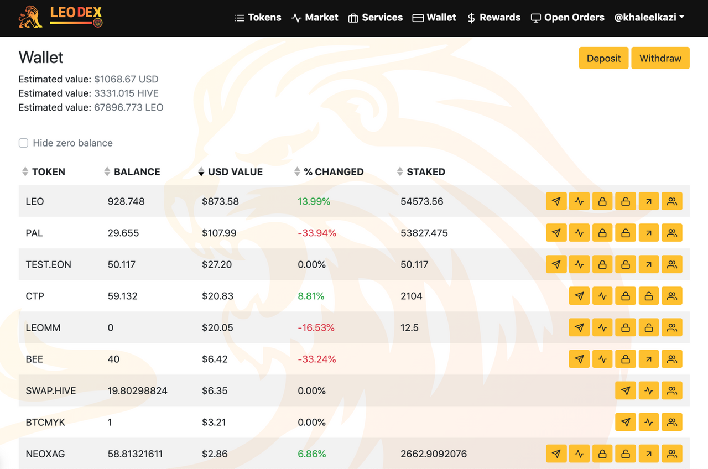Send LEO tokens using the paper plane icon

[556, 201]
